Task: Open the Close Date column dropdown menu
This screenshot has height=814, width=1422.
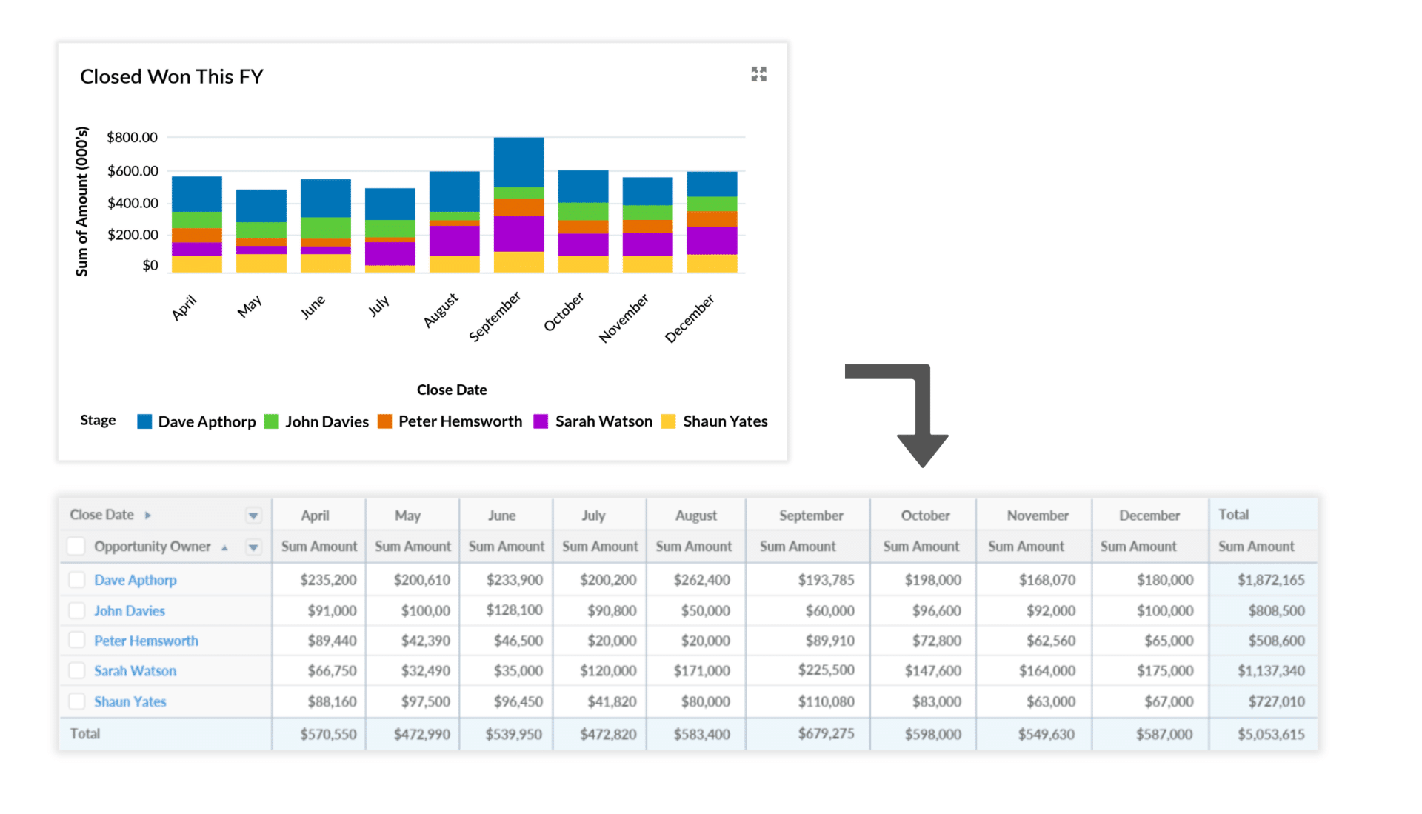Action: tap(253, 515)
